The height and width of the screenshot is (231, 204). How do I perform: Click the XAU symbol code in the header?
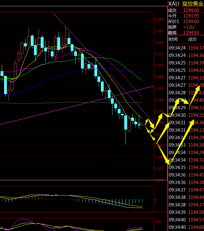pyautogui.click(x=174, y=4)
